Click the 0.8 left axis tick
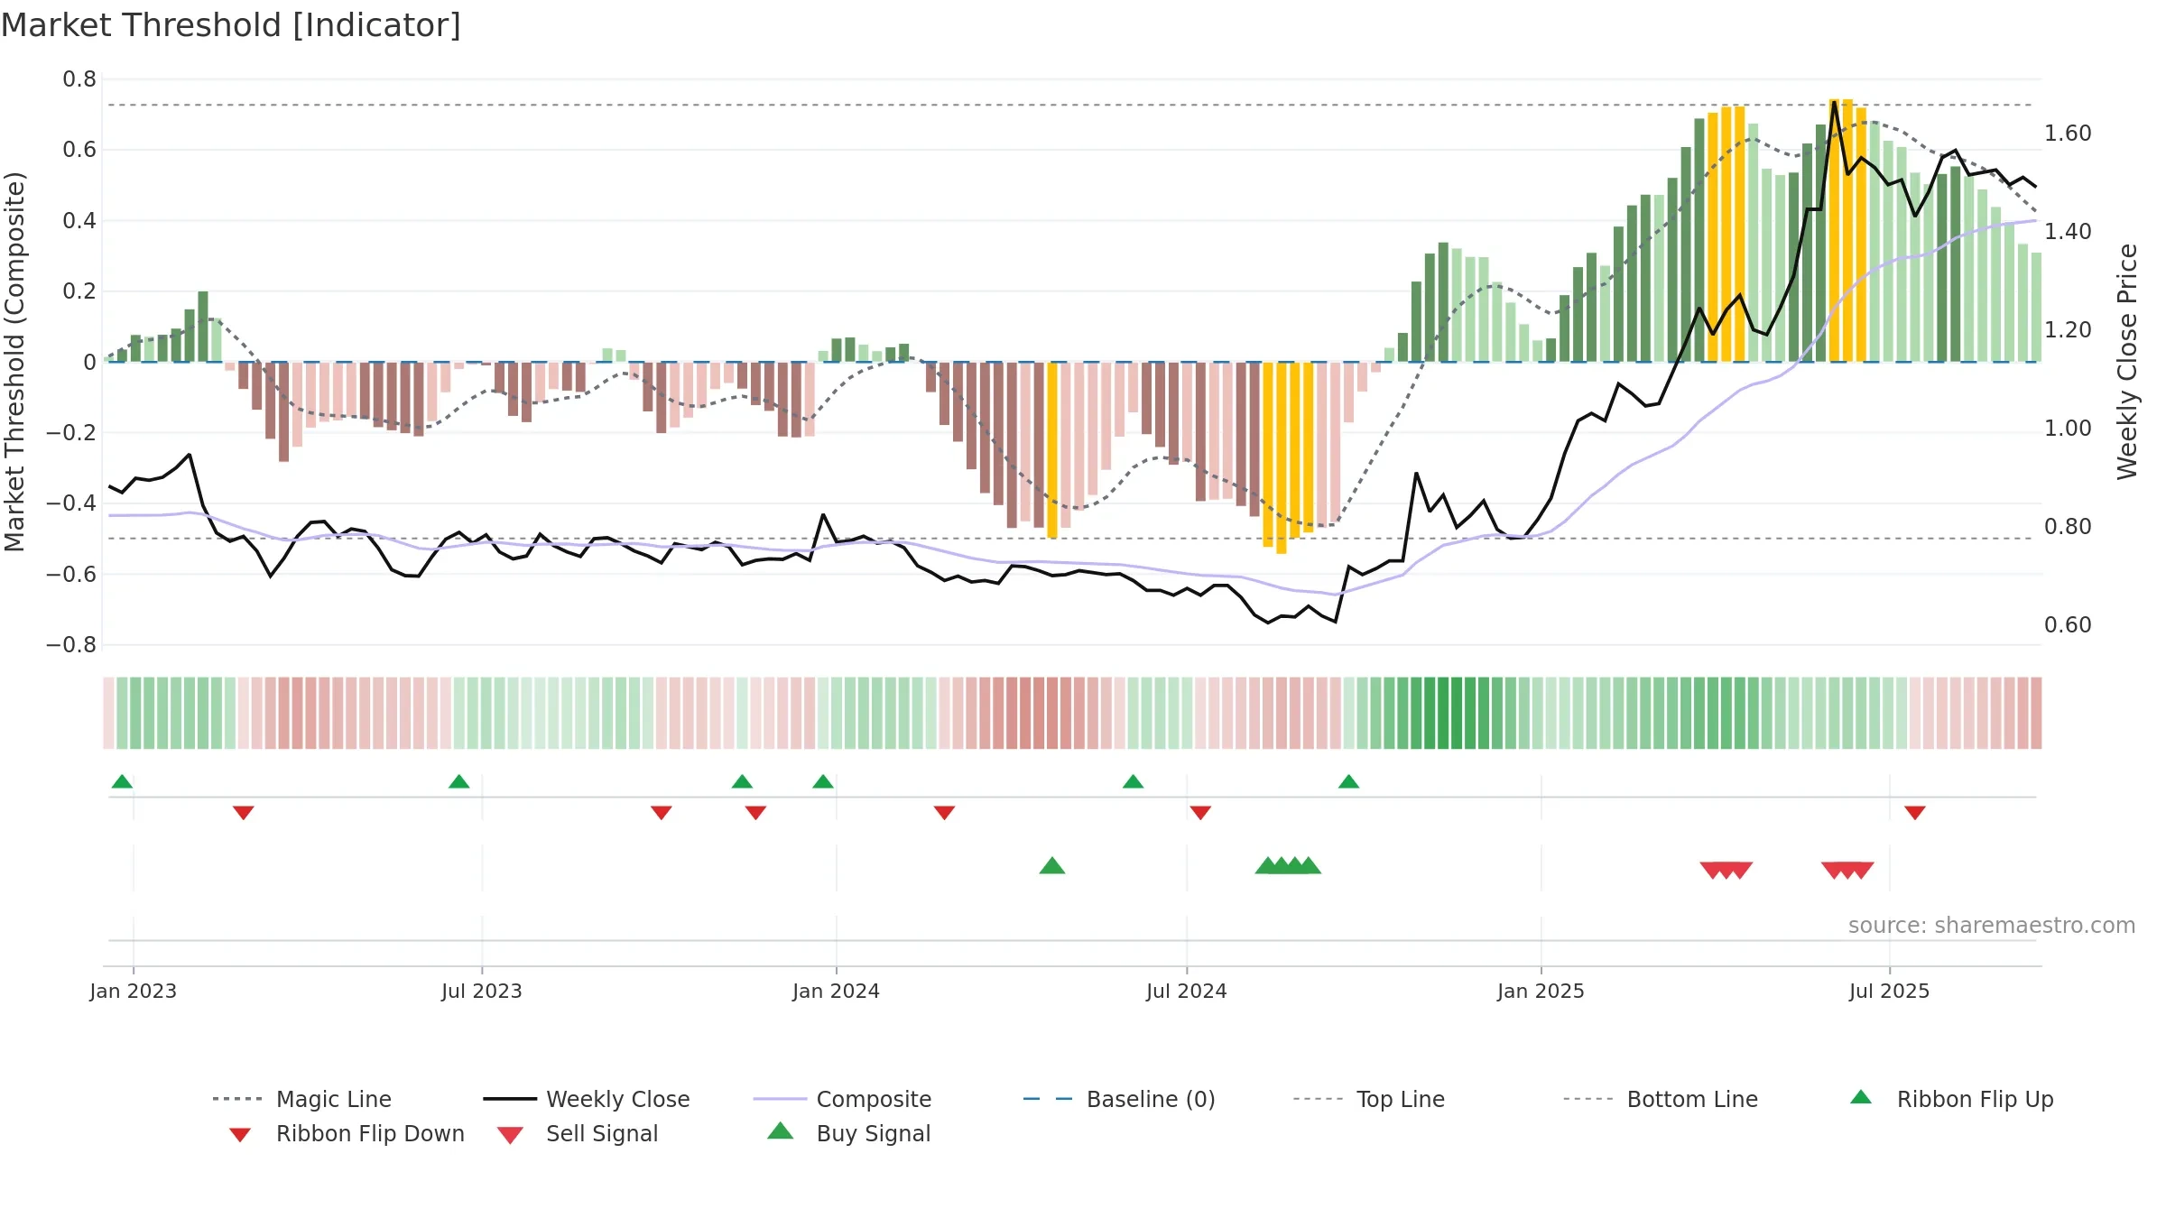The image size is (2166, 1218). point(79,79)
